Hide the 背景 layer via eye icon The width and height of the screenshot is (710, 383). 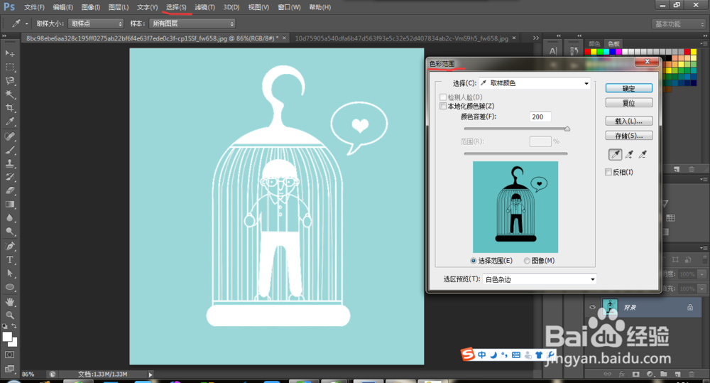point(592,307)
